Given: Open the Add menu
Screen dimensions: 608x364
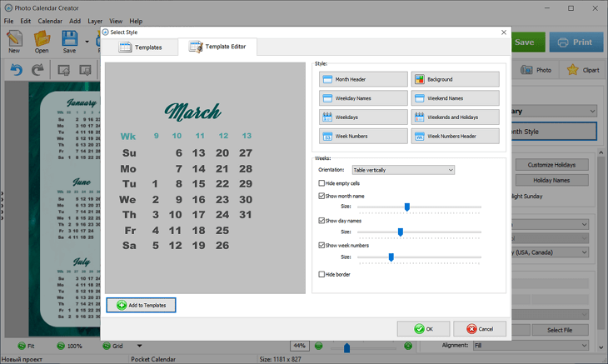Looking at the screenshot, I should click(x=75, y=21).
